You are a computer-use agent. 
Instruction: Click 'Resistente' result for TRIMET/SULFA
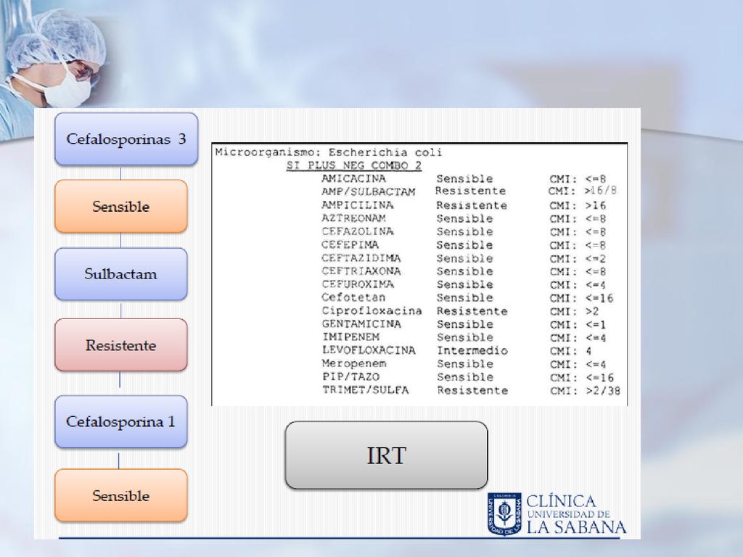pos(472,390)
